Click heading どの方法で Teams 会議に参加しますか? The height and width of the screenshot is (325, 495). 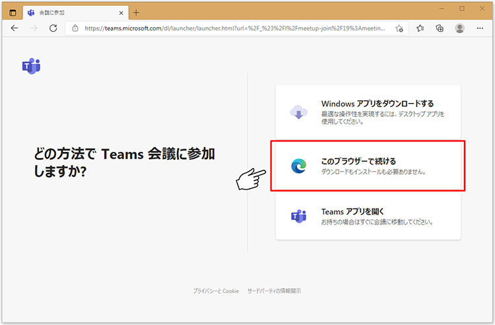[124, 162]
